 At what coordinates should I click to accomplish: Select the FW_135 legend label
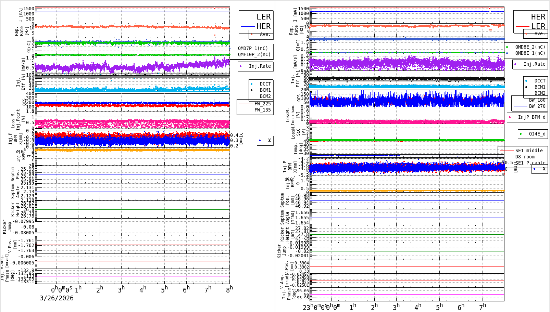262,110
